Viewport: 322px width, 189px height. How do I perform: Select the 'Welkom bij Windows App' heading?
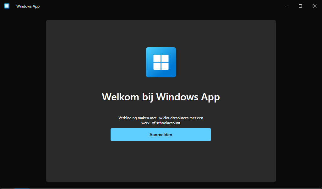click(x=161, y=97)
